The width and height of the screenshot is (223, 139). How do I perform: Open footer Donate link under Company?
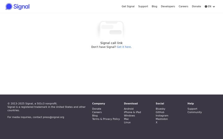pyautogui.click(x=97, y=109)
